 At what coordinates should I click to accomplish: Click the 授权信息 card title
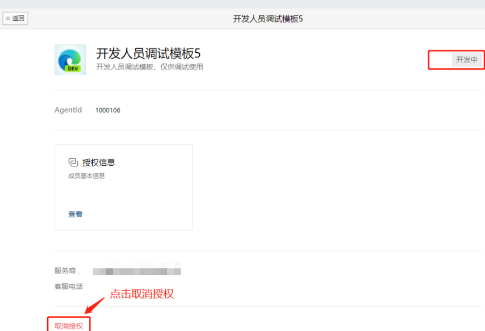99,162
